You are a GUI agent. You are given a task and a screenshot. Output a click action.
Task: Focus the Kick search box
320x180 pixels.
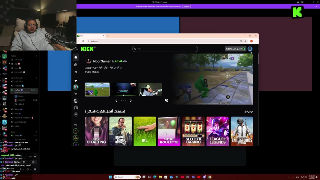(165, 49)
